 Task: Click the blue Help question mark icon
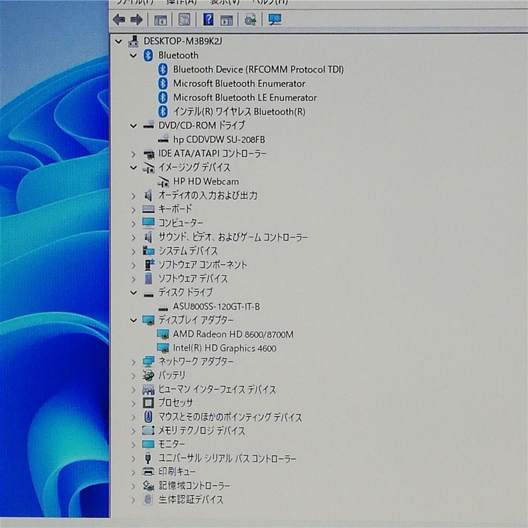208,19
